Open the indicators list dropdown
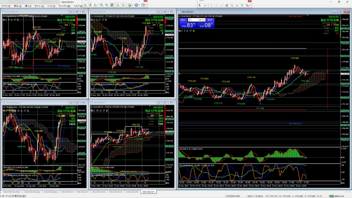Image resolution: width=352 pixels, height=198 pixels. point(130,5)
